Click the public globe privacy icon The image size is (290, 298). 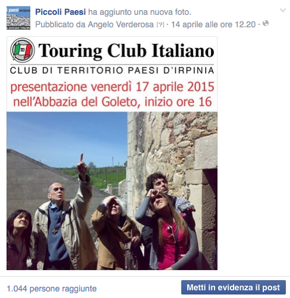pos(266,23)
